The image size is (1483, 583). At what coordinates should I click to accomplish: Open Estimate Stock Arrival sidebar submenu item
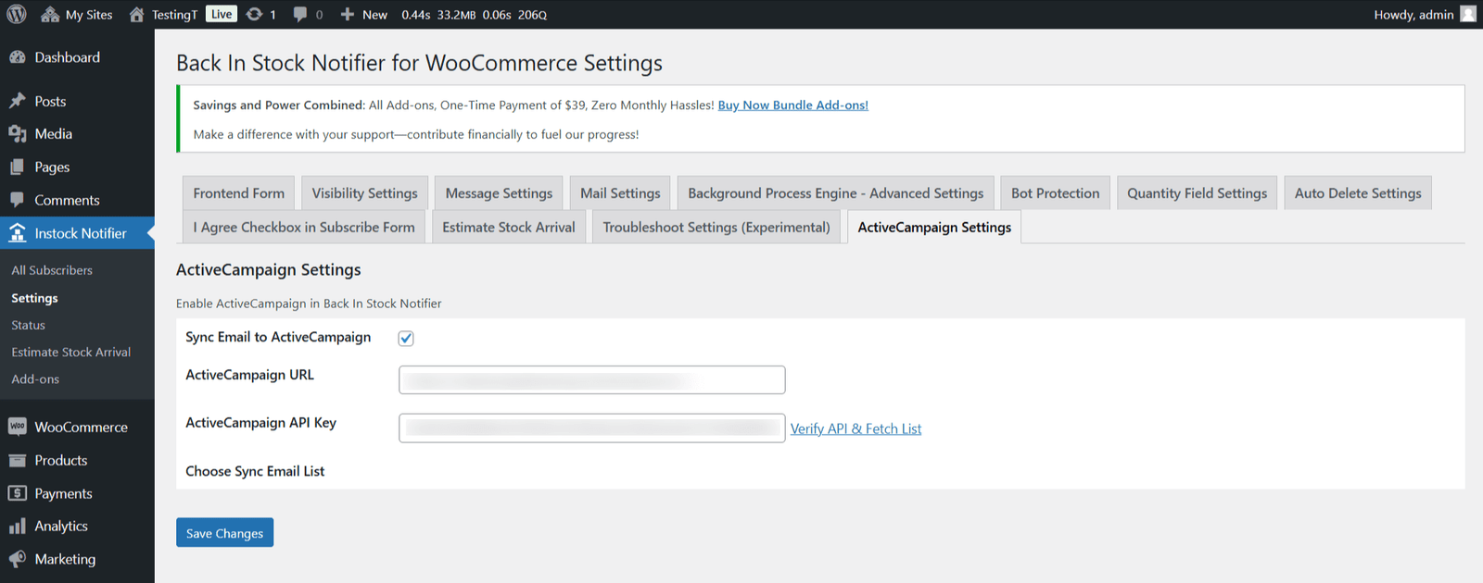[71, 352]
